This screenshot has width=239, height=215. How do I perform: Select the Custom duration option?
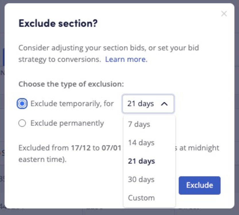(x=141, y=198)
